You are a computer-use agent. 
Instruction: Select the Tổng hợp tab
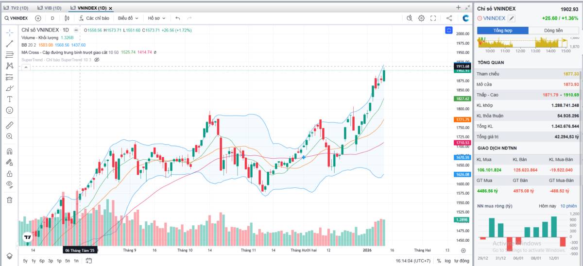(503, 30)
